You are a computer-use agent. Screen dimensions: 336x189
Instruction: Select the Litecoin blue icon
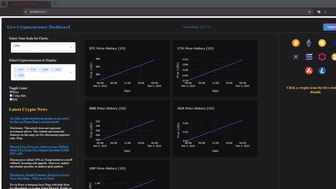[322, 71]
